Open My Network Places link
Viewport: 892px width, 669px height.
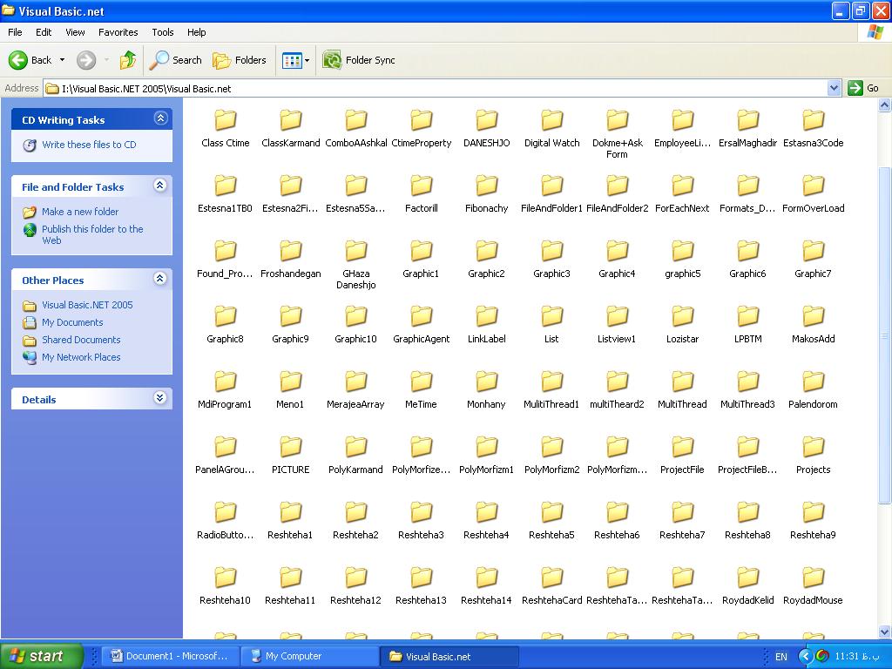[x=81, y=357]
